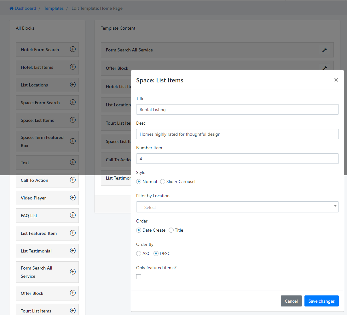
Task: Focus the Number Item input field
Action: [x=237, y=159]
